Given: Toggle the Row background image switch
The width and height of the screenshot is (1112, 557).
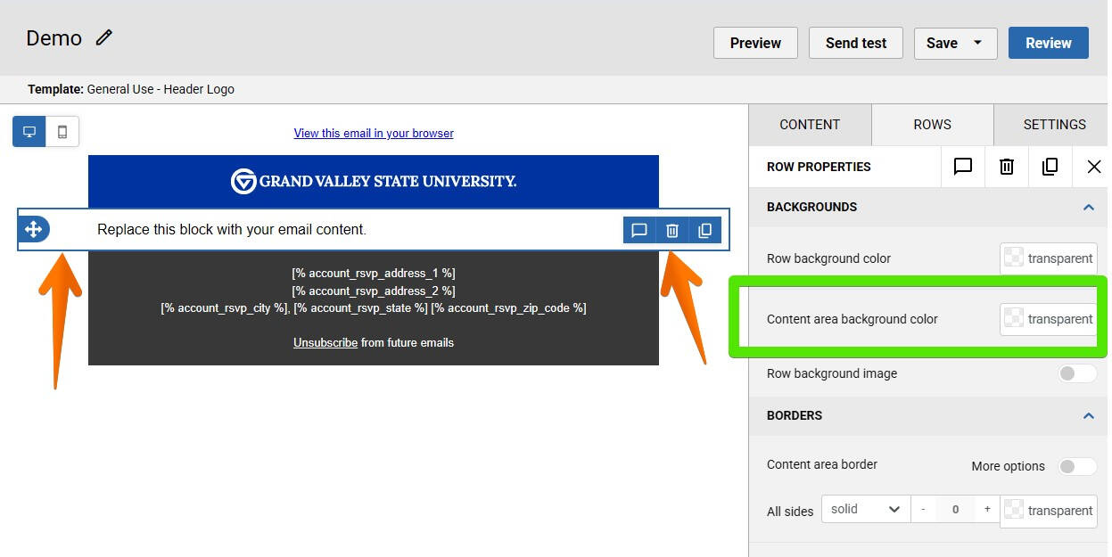Looking at the screenshot, I should coord(1077,373).
